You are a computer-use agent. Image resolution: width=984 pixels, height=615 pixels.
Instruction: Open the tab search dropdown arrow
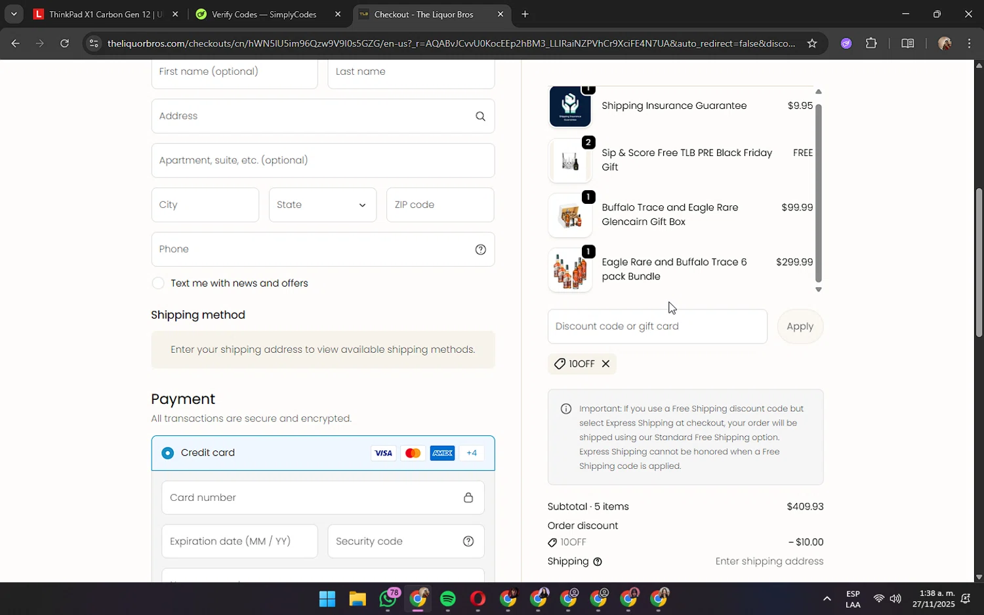[14, 14]
